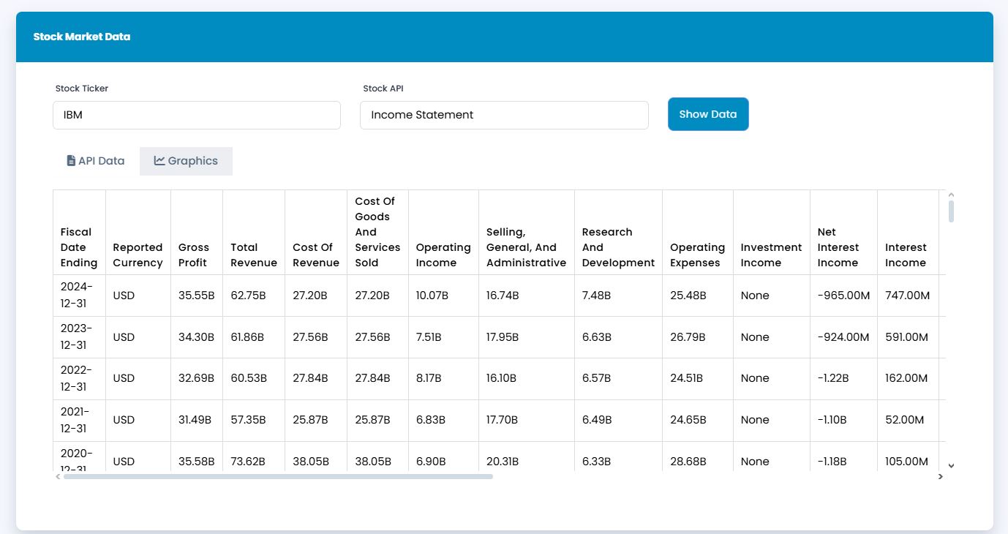Select the 2021-12-31 fiscal date cell
Viewport: 1008px width, 534px height.
(x=79, y=420)
